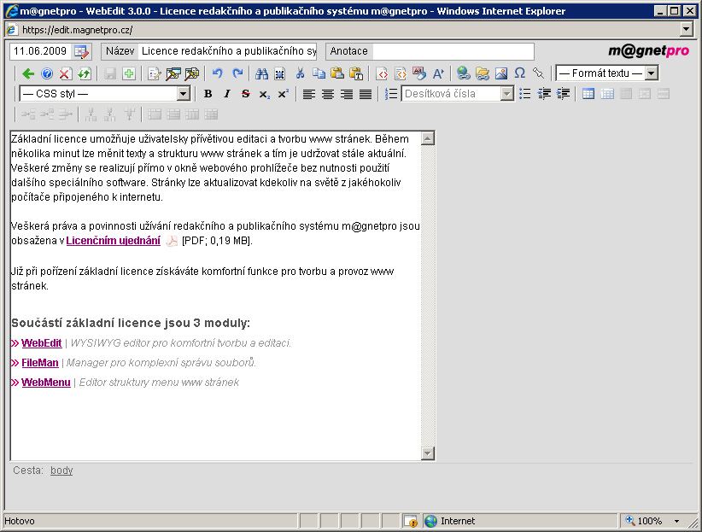The height and width of the screenshot is (532, 702).
Task: Insert special character with the Omega icon
Action: click(x=519, y=73)
